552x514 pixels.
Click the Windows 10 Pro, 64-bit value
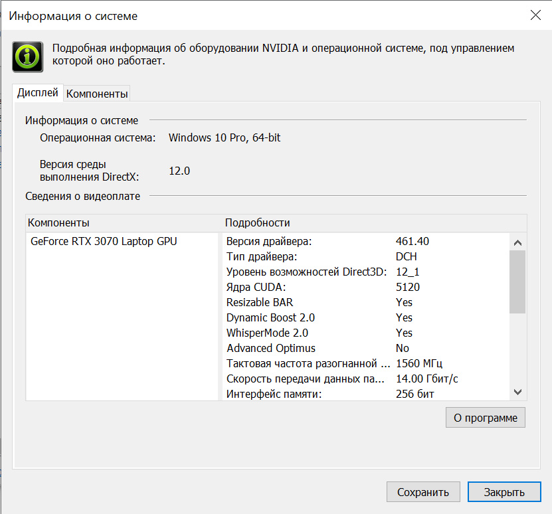[x=225, y=137]
